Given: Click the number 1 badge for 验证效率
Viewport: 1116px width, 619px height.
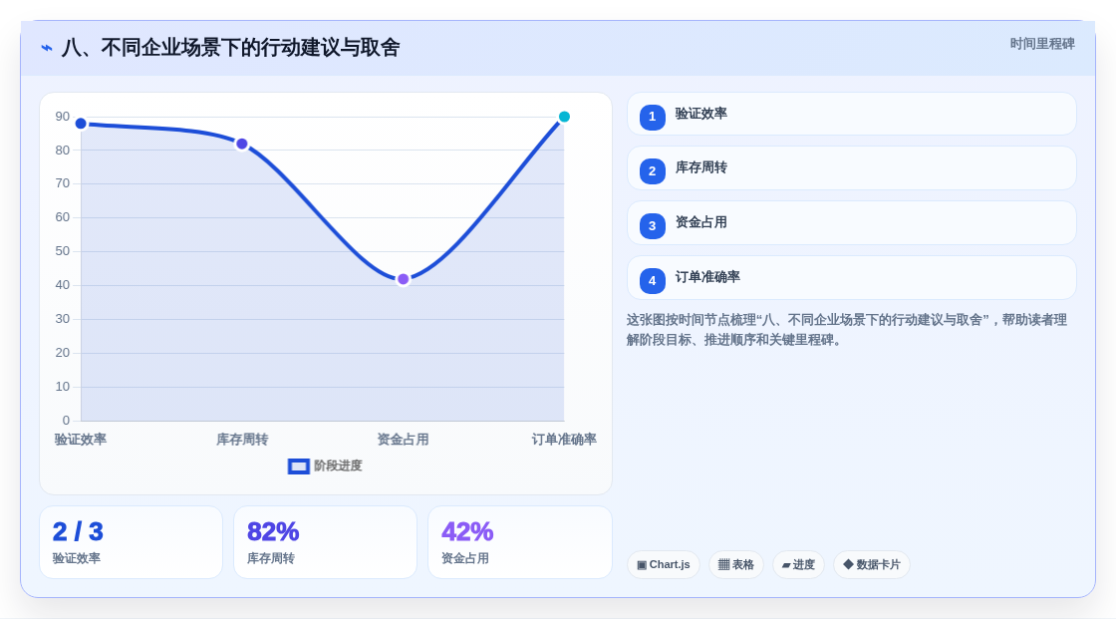Looking at the screenshot, I should 652,117.
